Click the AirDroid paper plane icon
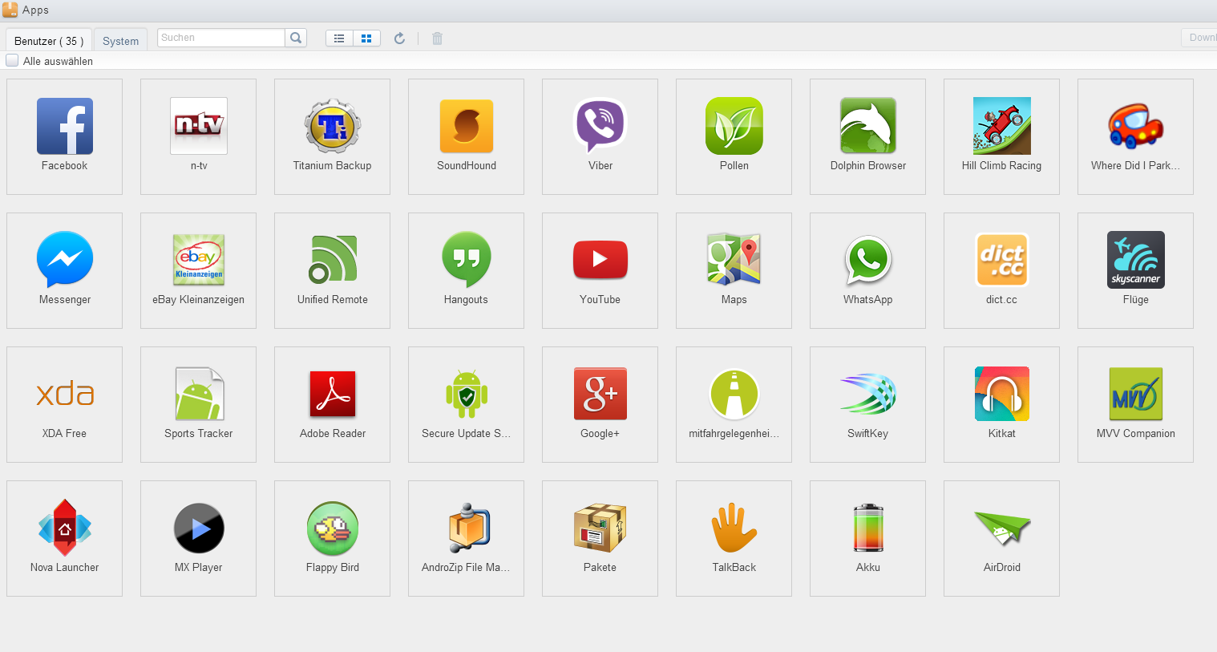This screenshot has width=1217, height=652. pos(1001,528)
